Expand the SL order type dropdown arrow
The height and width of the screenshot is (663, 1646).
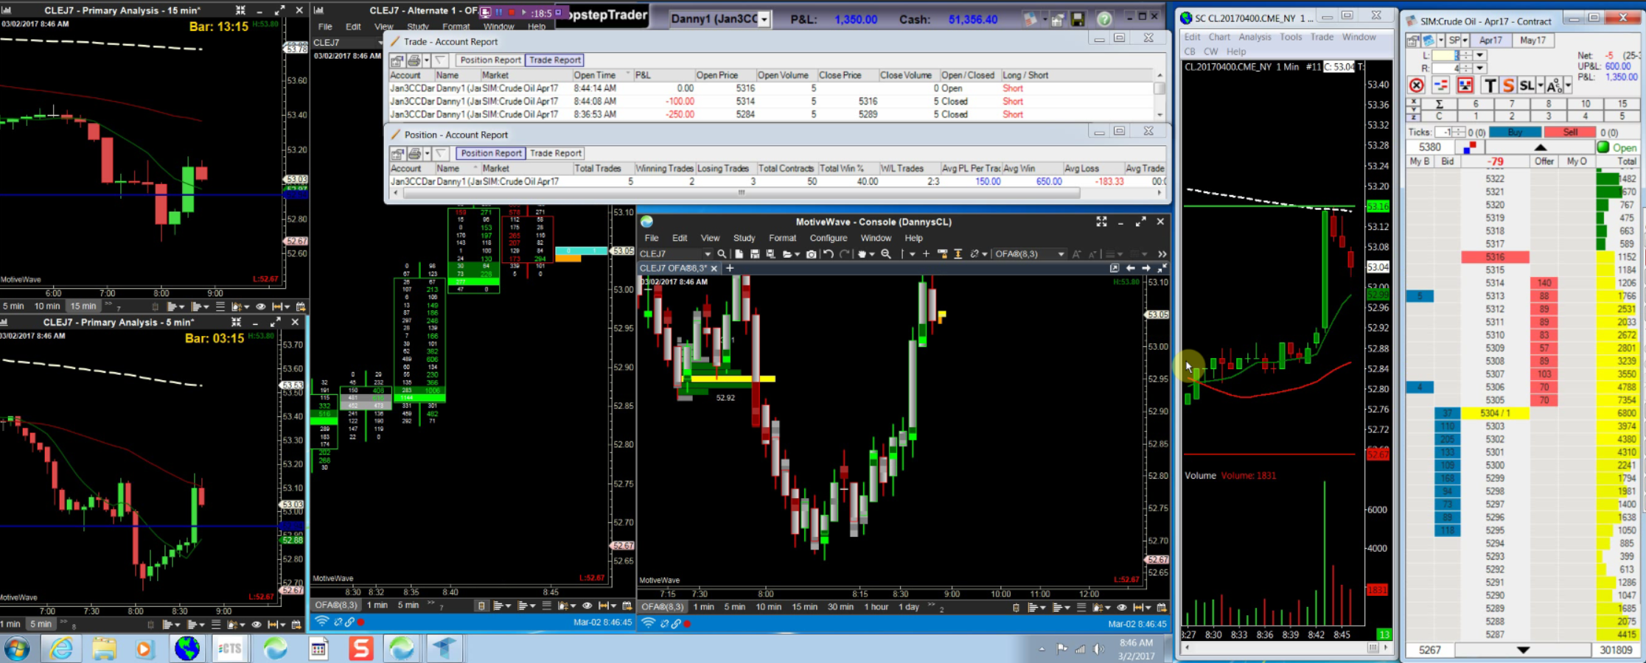(1541, 86)
